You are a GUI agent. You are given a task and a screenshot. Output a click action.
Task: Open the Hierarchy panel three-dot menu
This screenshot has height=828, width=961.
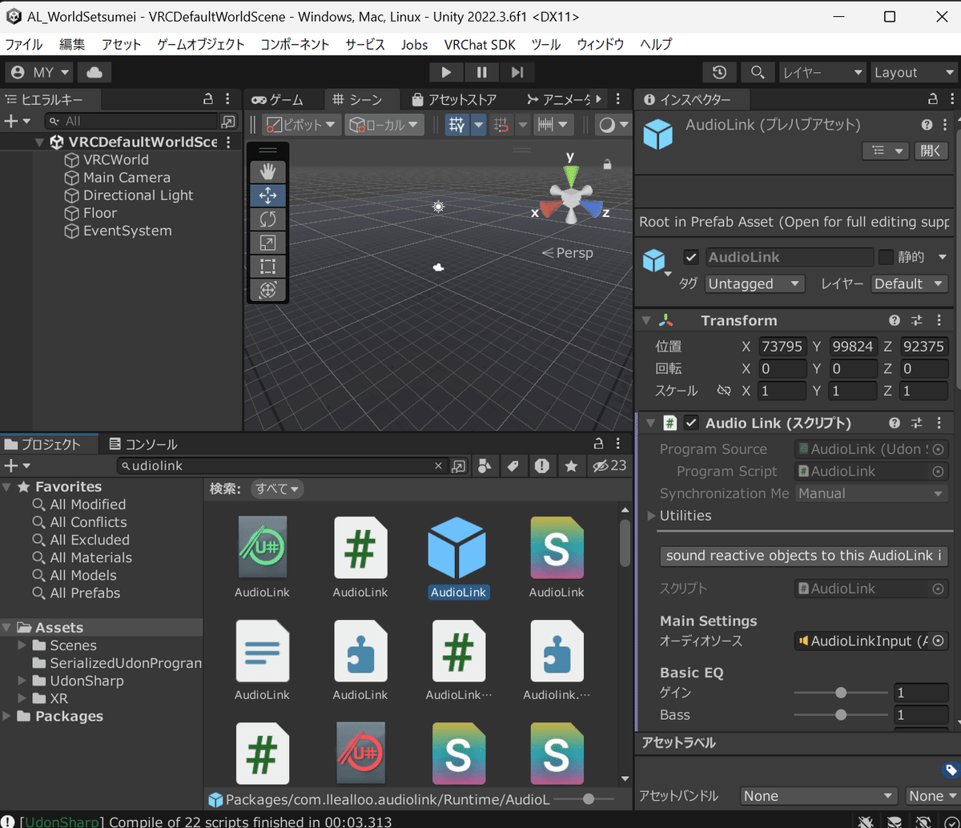coord(228,99)
